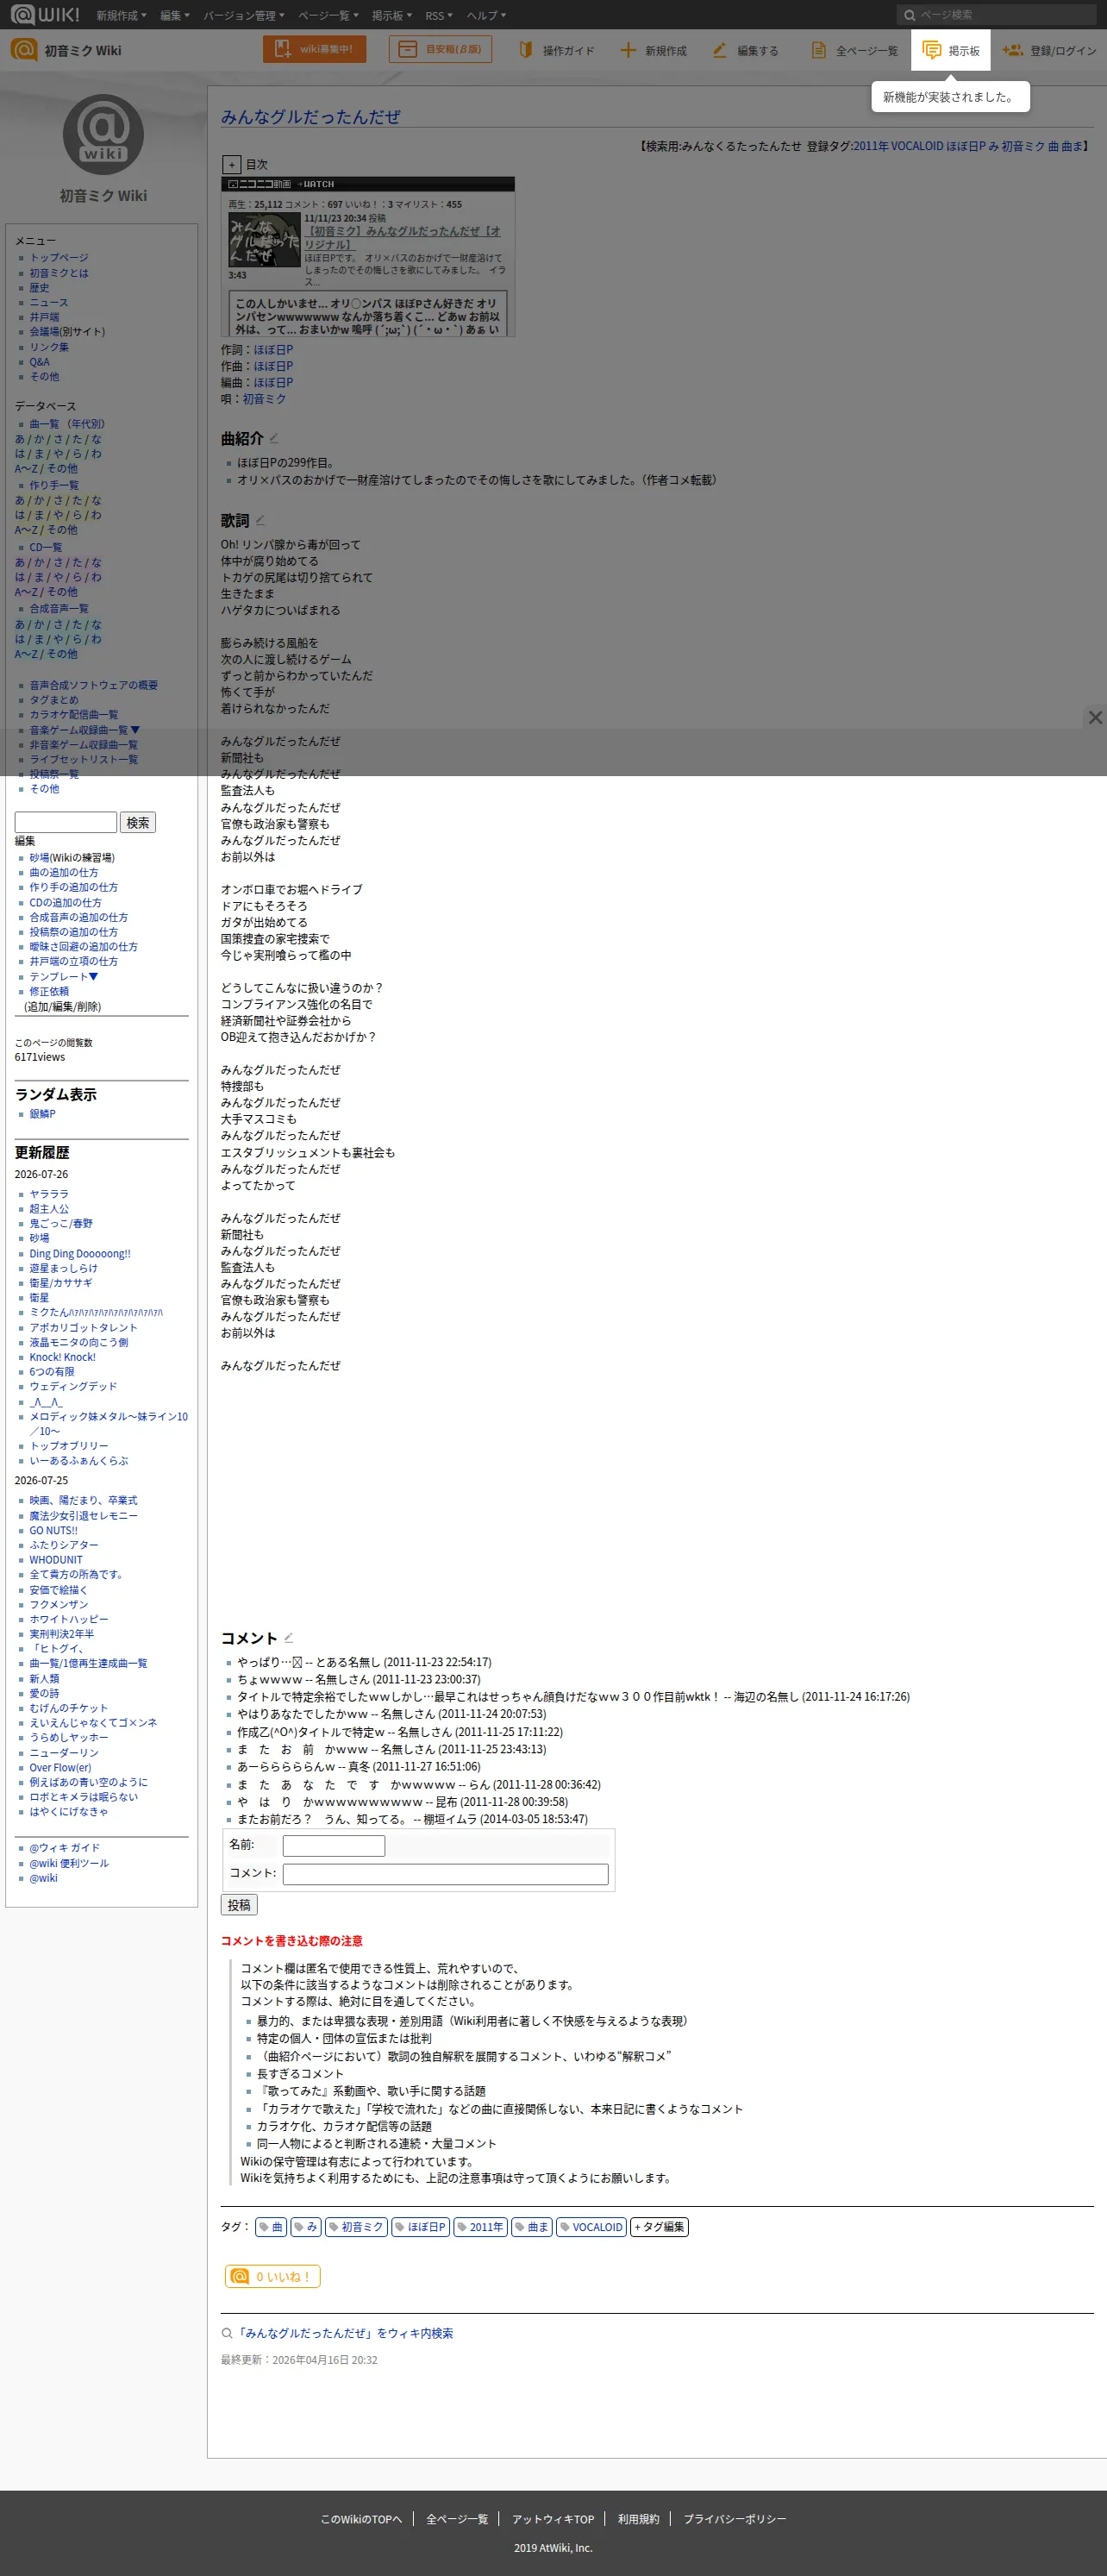The image size is (1107, 2576).
Task: Open the ヘルプ dropdown
Action: point(486,15)
